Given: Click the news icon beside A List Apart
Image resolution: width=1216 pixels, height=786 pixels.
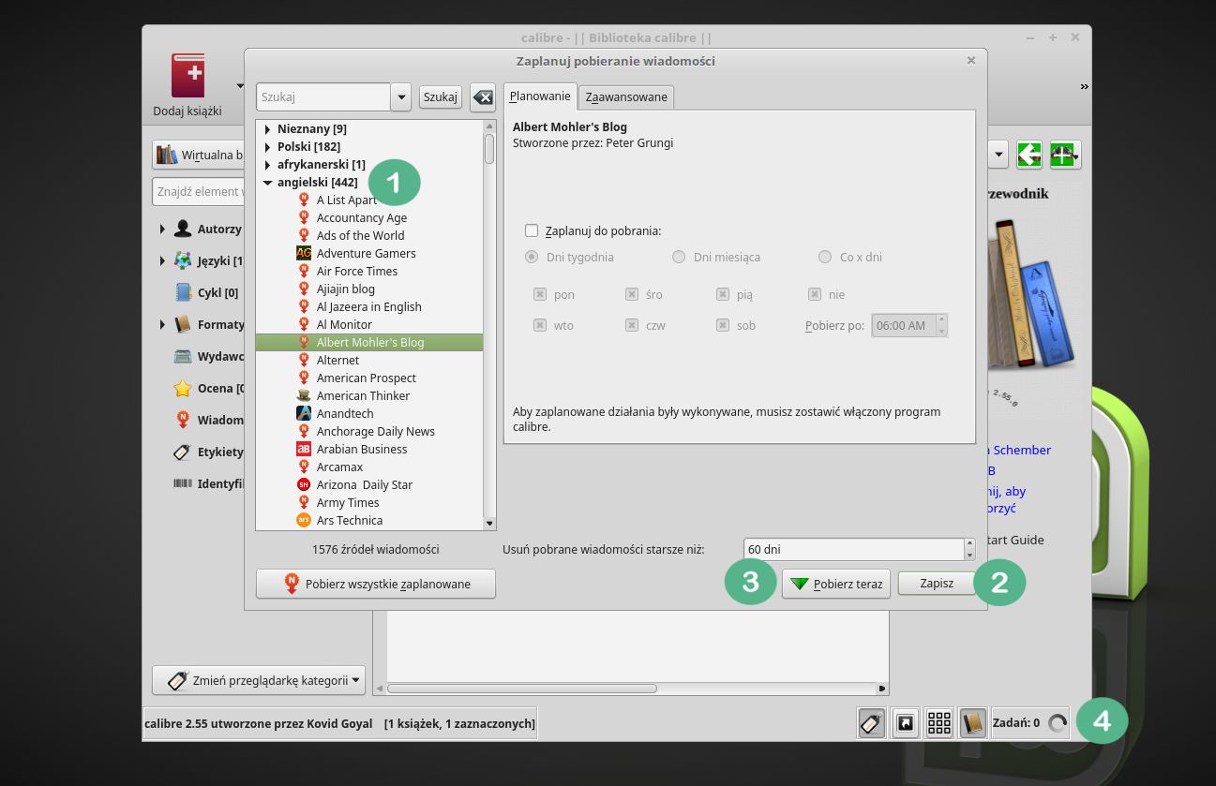Looking at the screenshot, I should 304,200.
